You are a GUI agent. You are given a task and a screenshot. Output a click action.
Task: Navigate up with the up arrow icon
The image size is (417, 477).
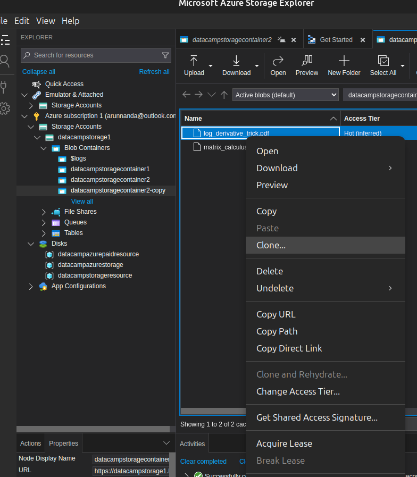click(224, 95)
